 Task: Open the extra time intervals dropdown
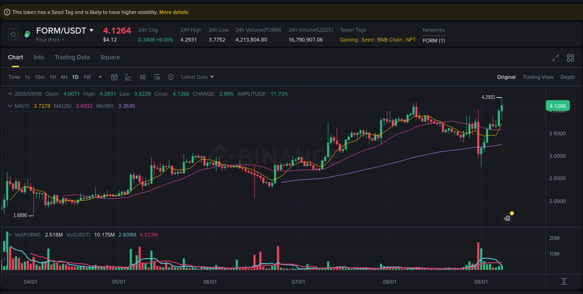point(99,77)
